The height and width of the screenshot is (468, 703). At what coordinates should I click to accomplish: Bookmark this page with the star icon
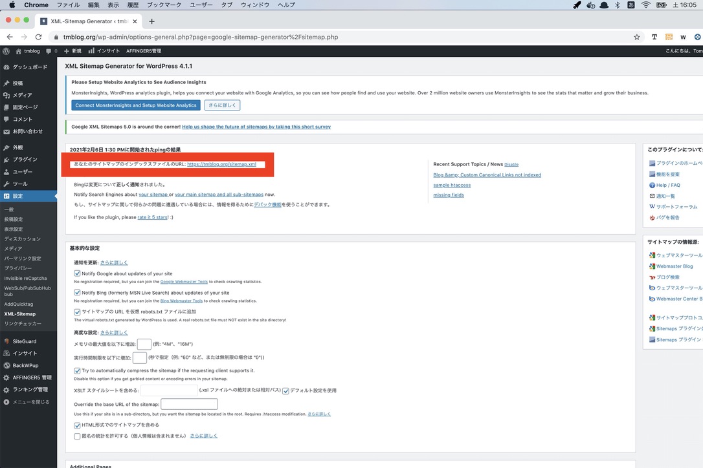636,37
